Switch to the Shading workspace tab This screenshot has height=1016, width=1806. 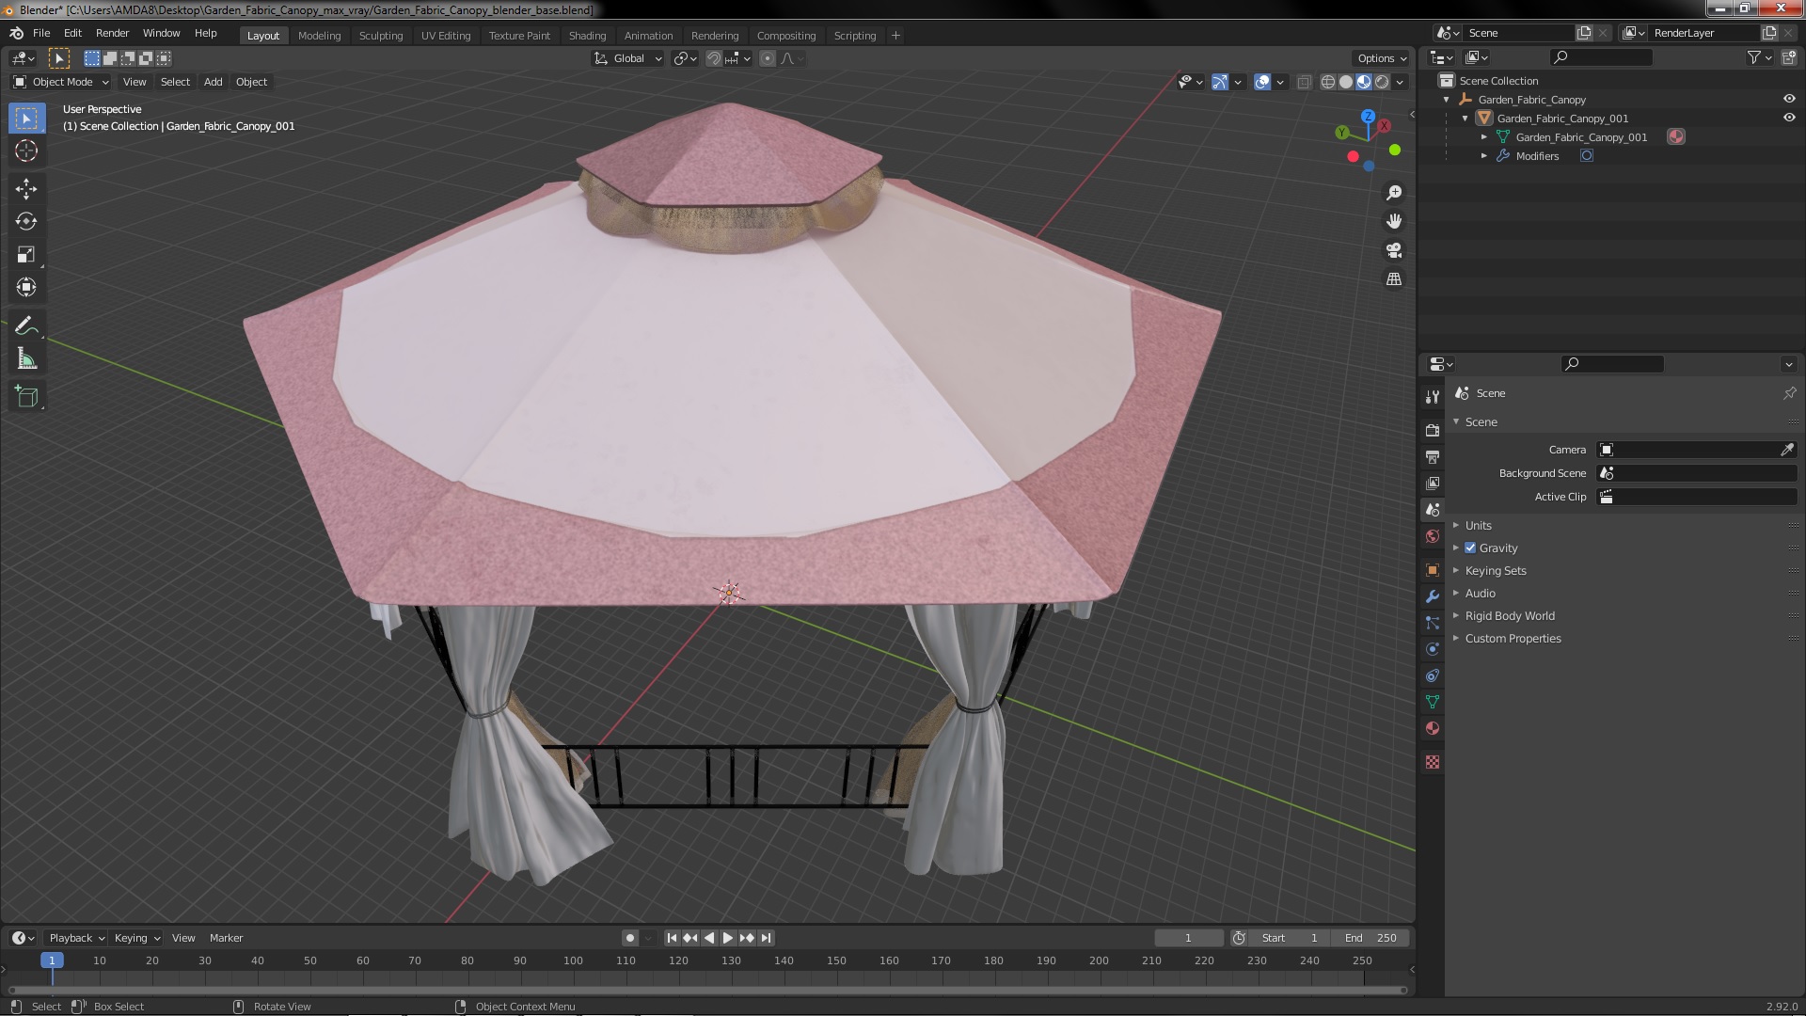coord(587,36)
